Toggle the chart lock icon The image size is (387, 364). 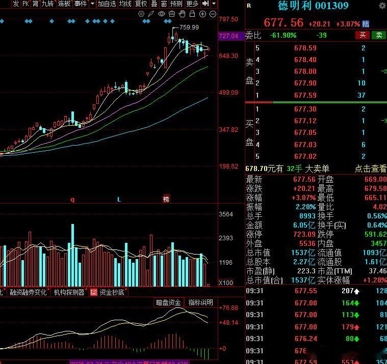(192, 14)
